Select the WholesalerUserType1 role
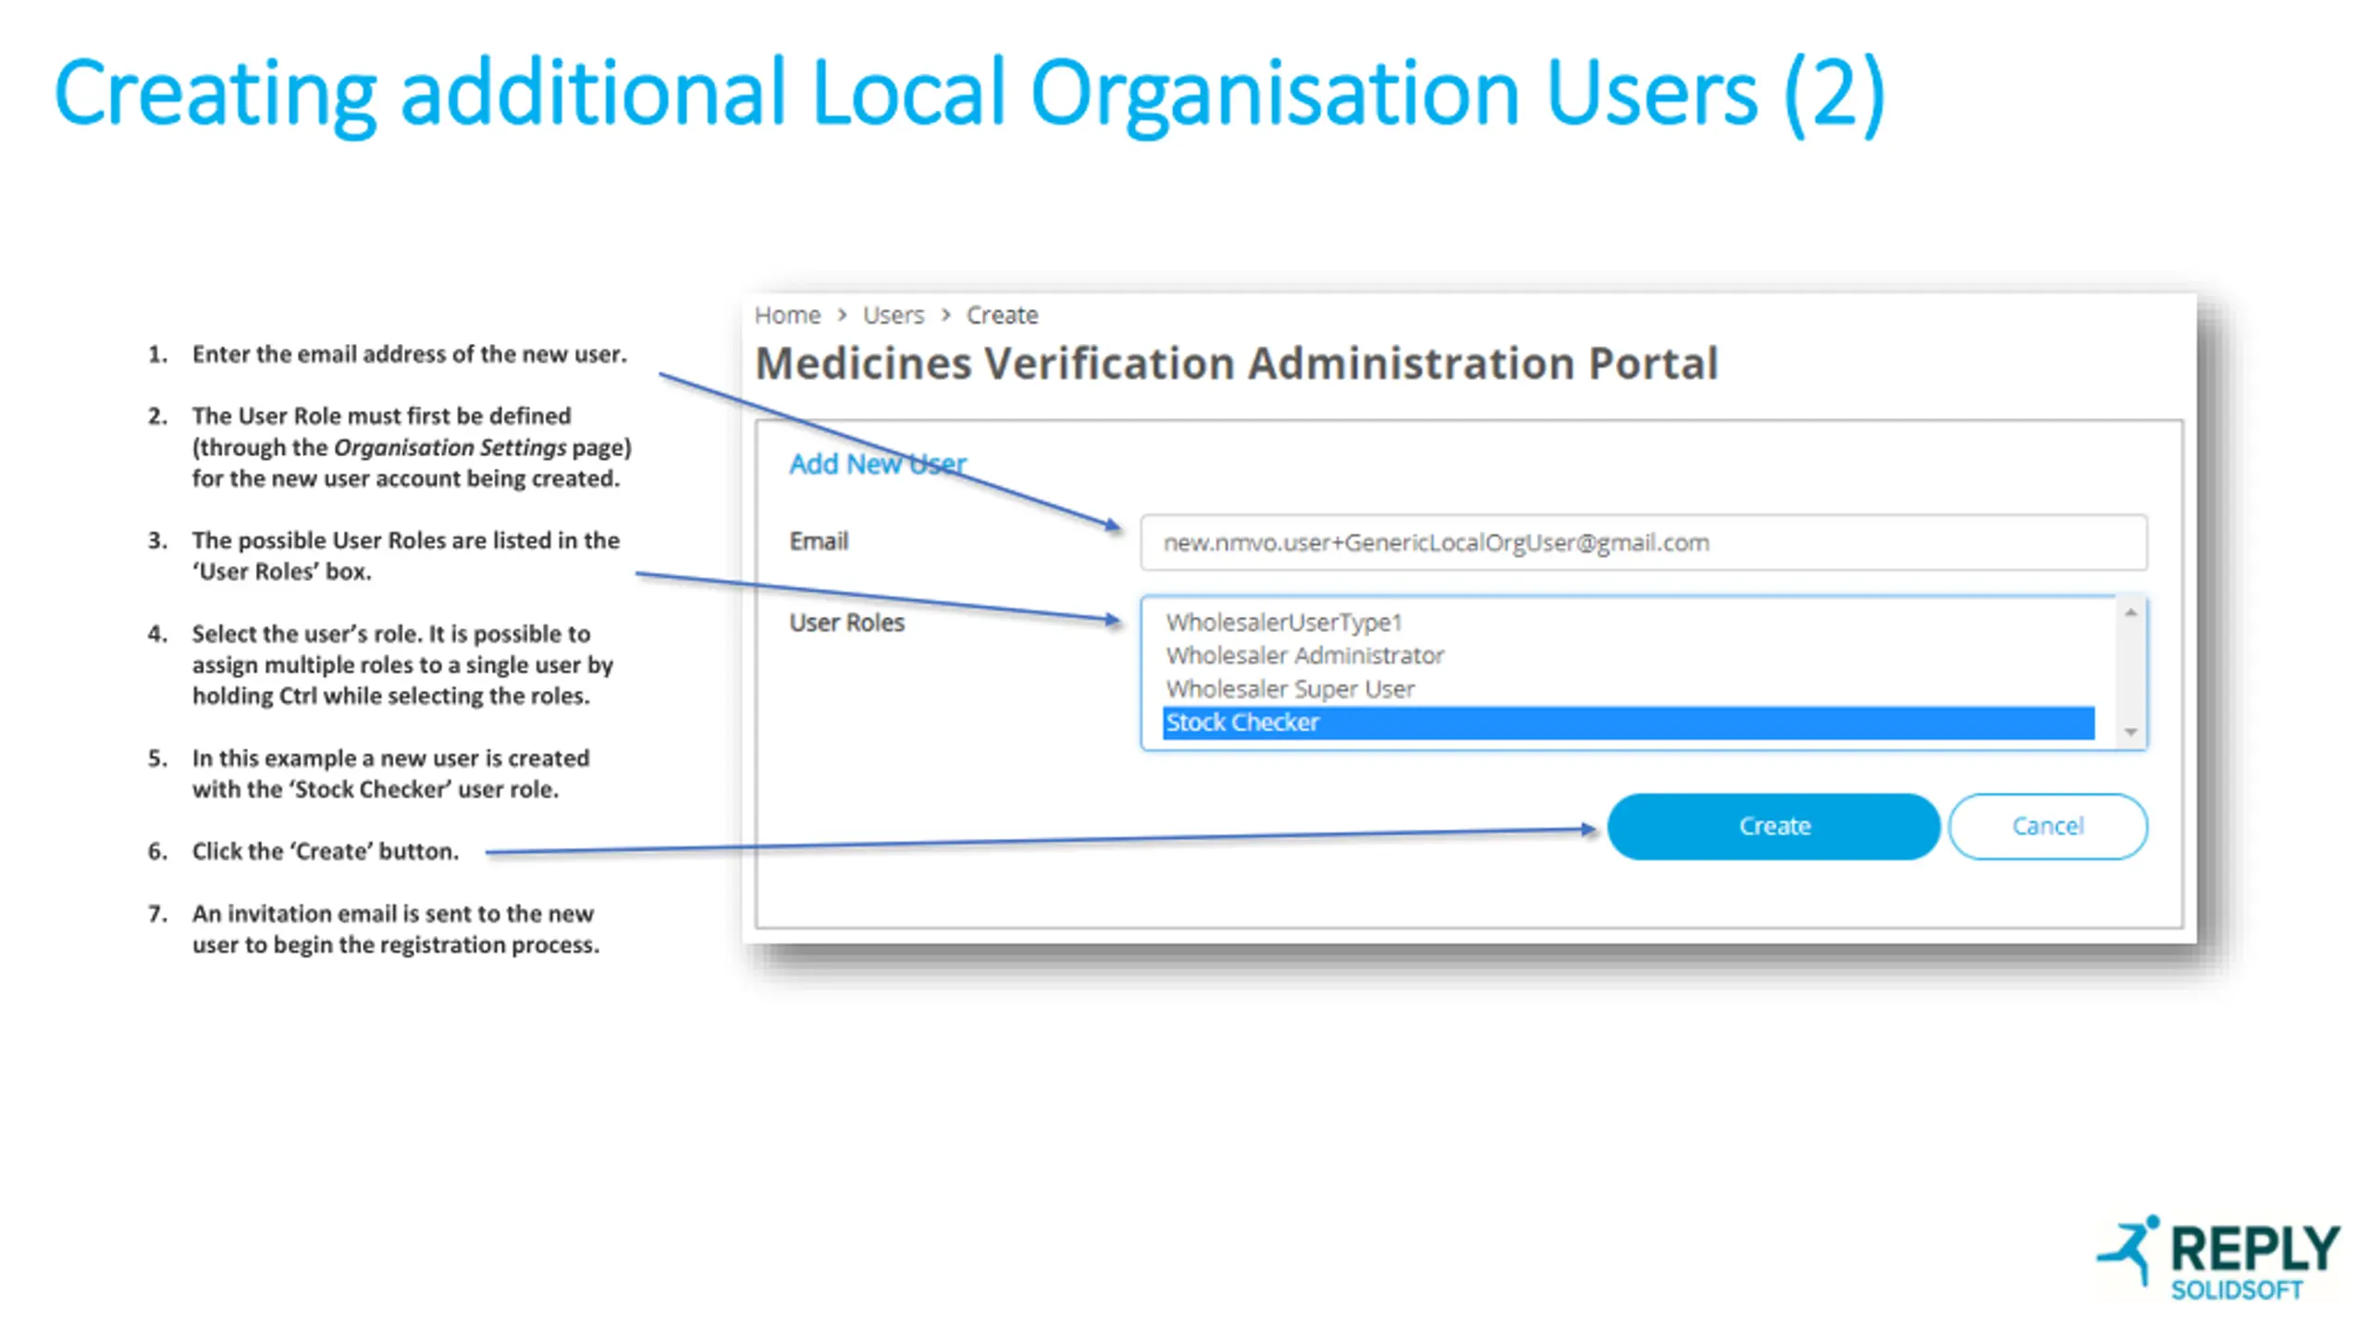The image size is (2368, 1332). 1284,623
